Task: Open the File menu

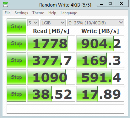Action: pos(8,13)
